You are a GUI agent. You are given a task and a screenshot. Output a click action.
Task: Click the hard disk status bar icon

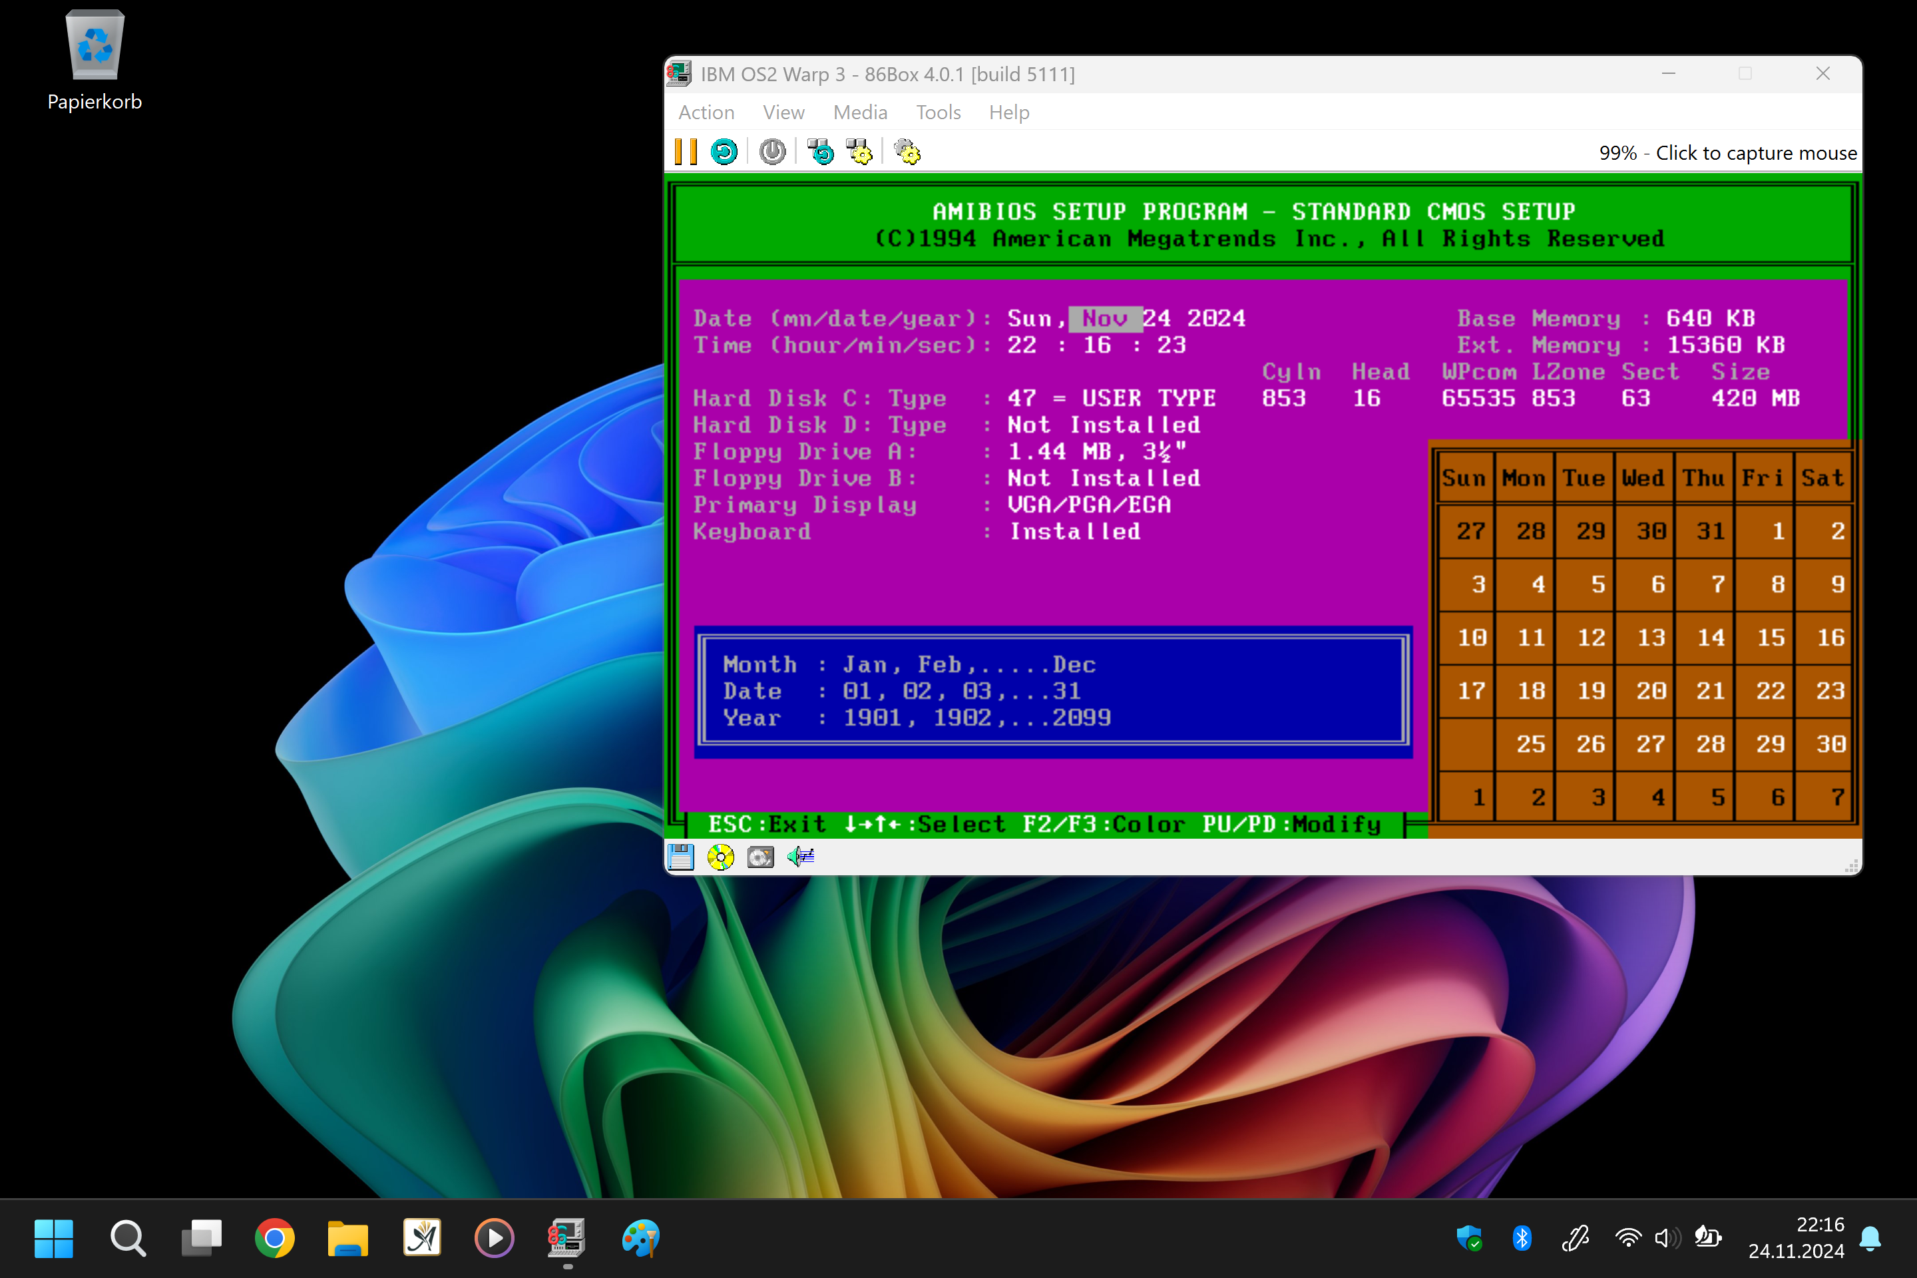pos(760,857)
